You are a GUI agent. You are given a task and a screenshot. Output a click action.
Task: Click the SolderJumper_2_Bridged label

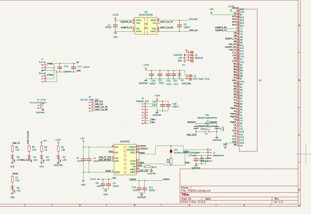[186, 152]
